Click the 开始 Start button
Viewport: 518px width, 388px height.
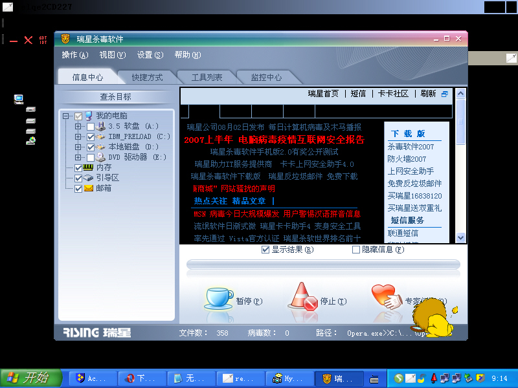pyautogui.click(x=31, y=378)
